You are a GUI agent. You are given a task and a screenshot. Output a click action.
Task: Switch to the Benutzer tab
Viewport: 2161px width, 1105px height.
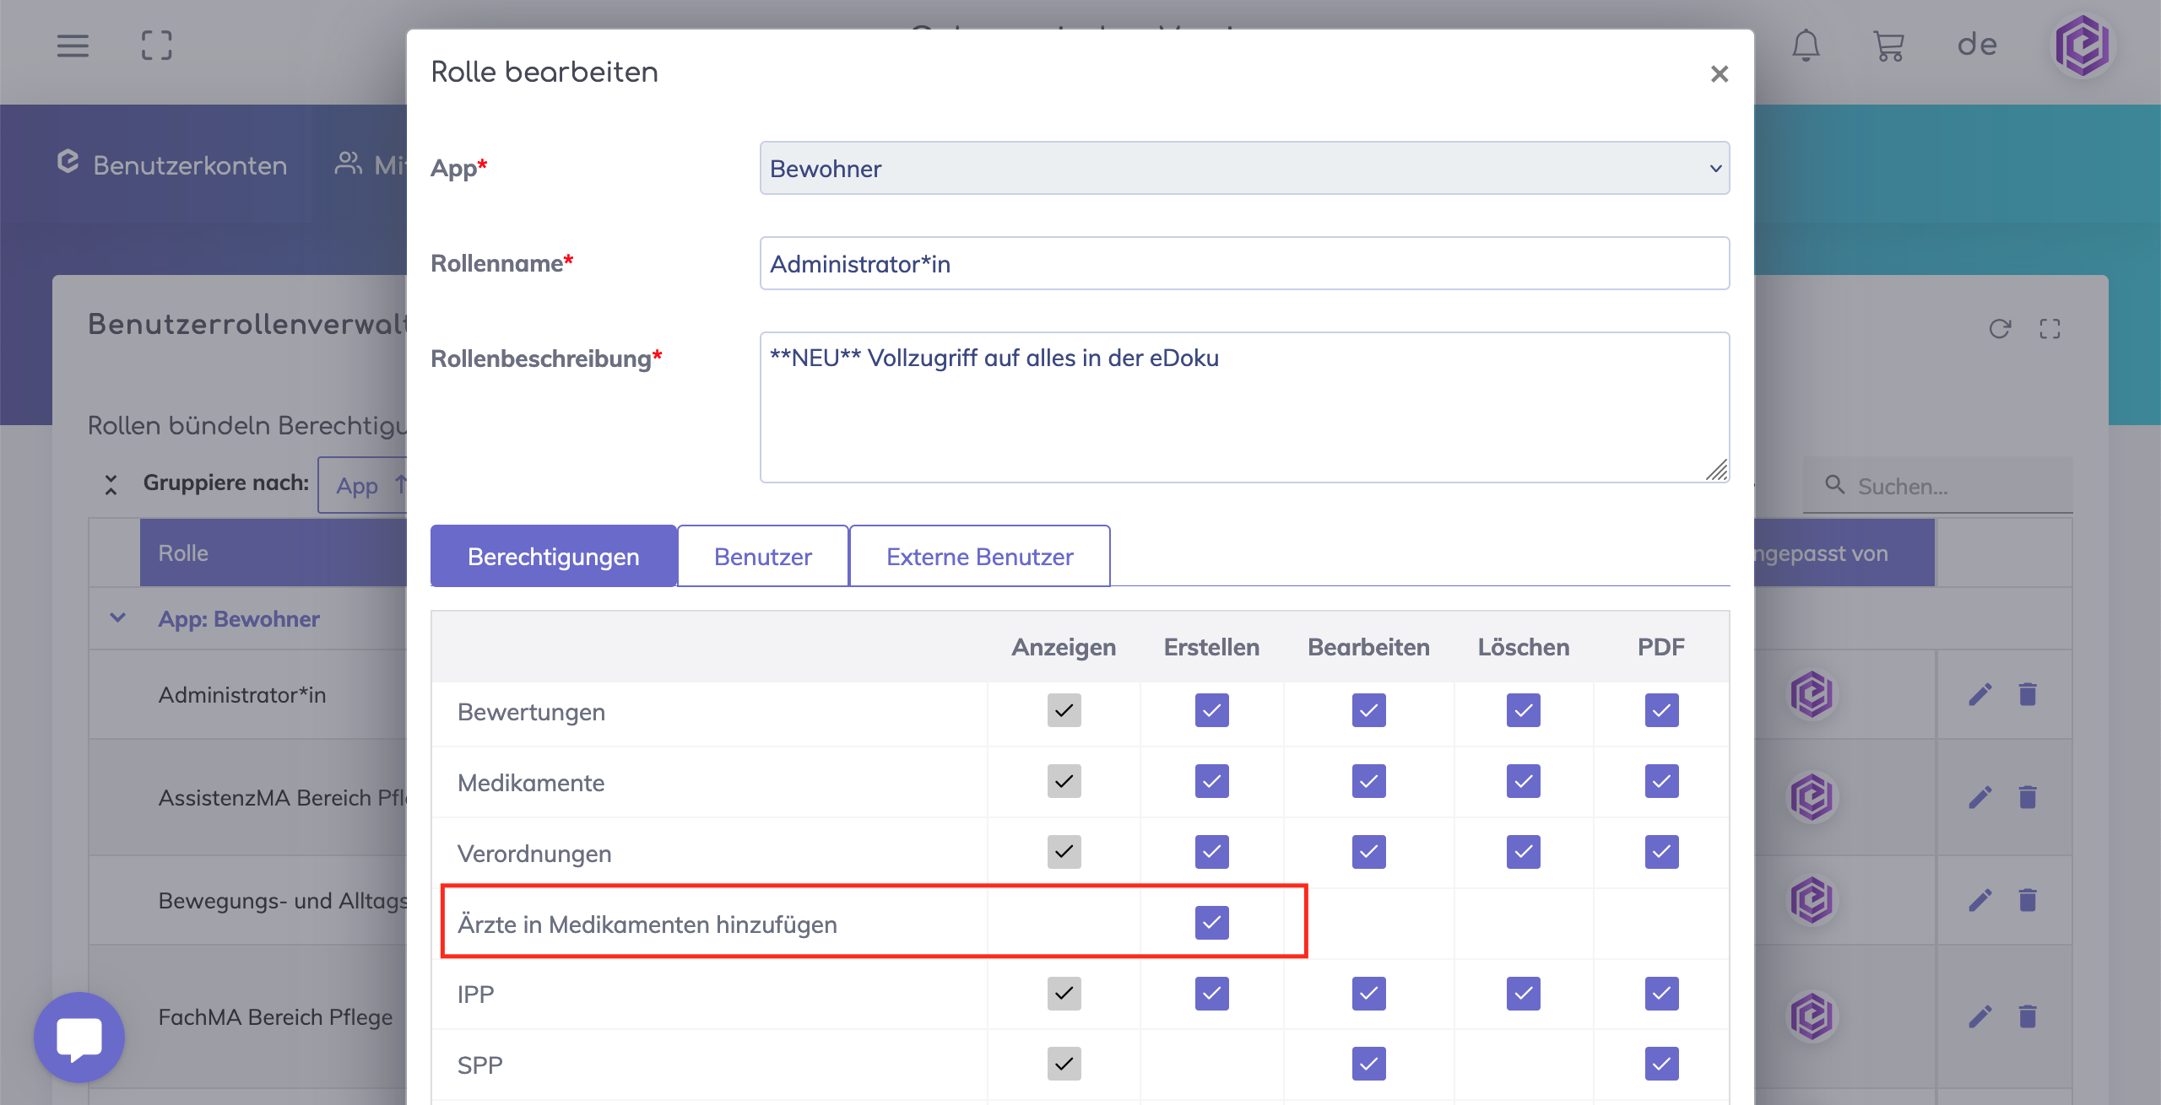pyautogui.click(x=762, y=557)
